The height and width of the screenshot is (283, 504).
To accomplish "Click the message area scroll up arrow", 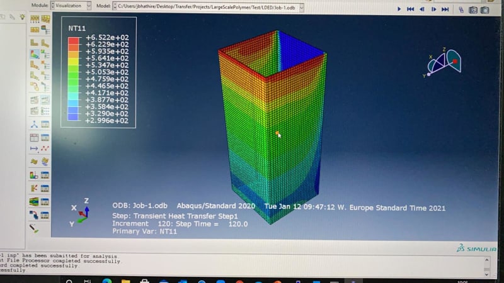I will pyautogui.click(x=486, y=260).
